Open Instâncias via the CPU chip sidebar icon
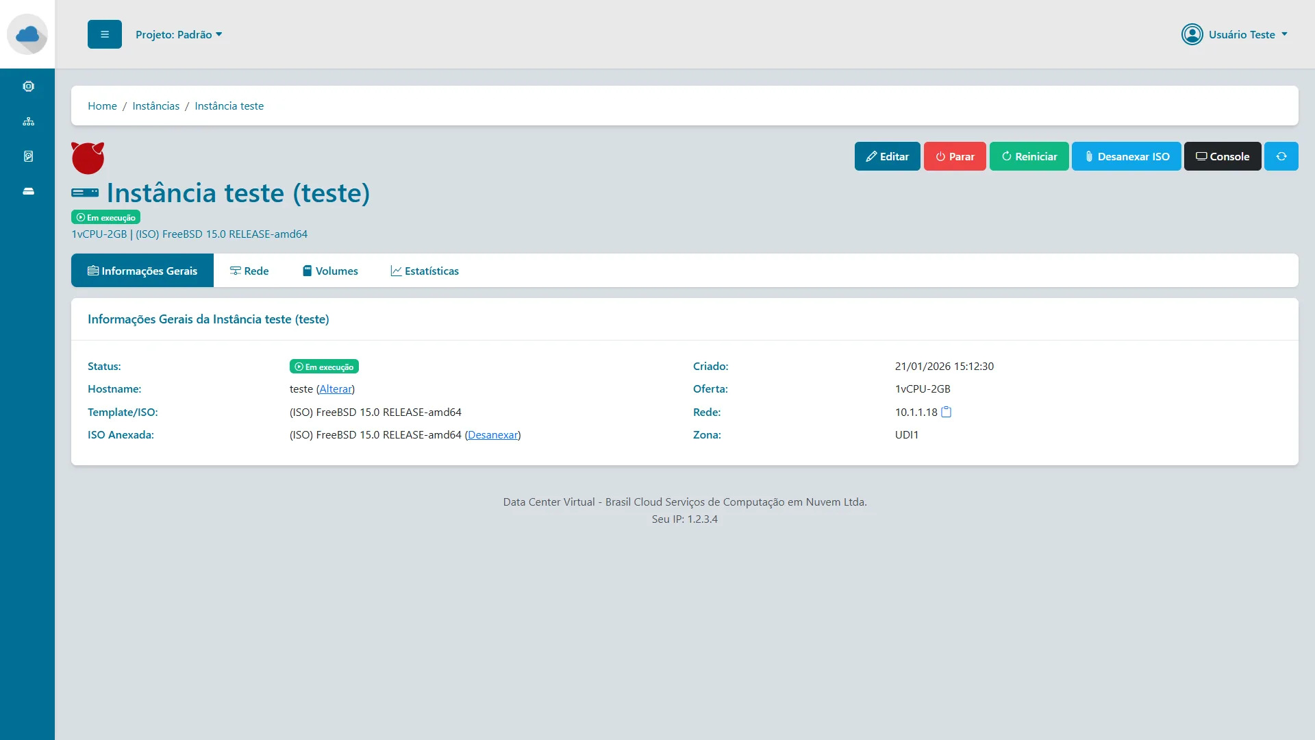 28,86
